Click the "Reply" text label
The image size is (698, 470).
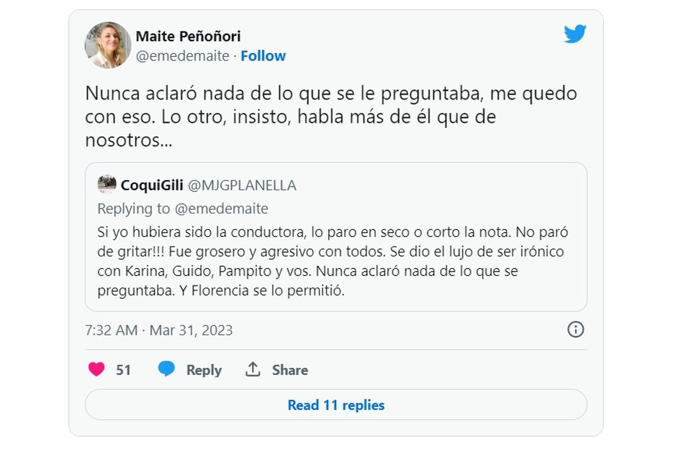pyautogui.click(x=204, y=370)
